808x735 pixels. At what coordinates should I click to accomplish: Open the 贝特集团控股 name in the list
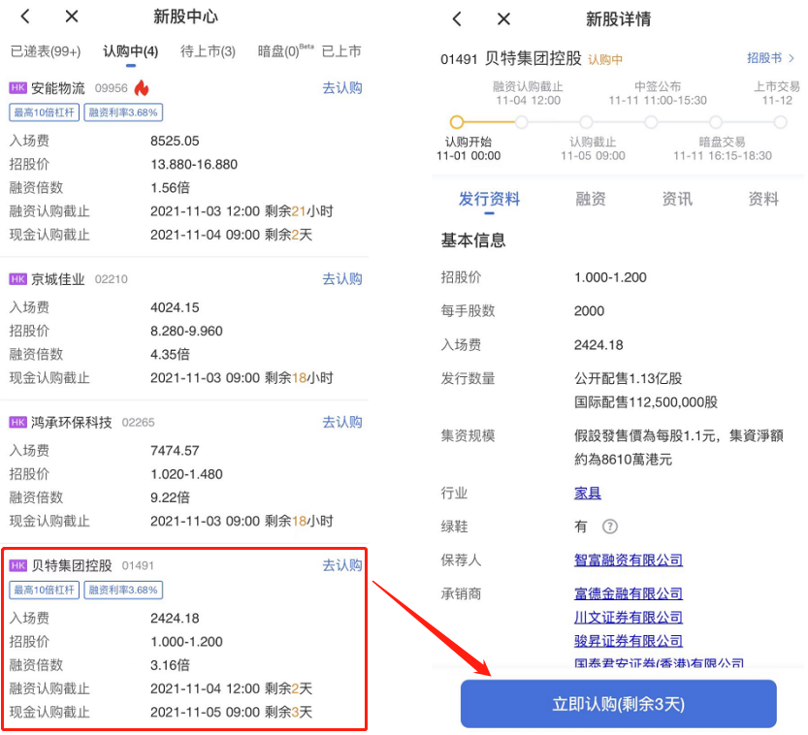[x=71, y=565]
